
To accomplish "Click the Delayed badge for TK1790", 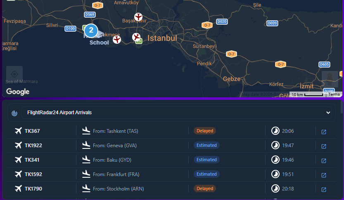I will coord(205,188).
